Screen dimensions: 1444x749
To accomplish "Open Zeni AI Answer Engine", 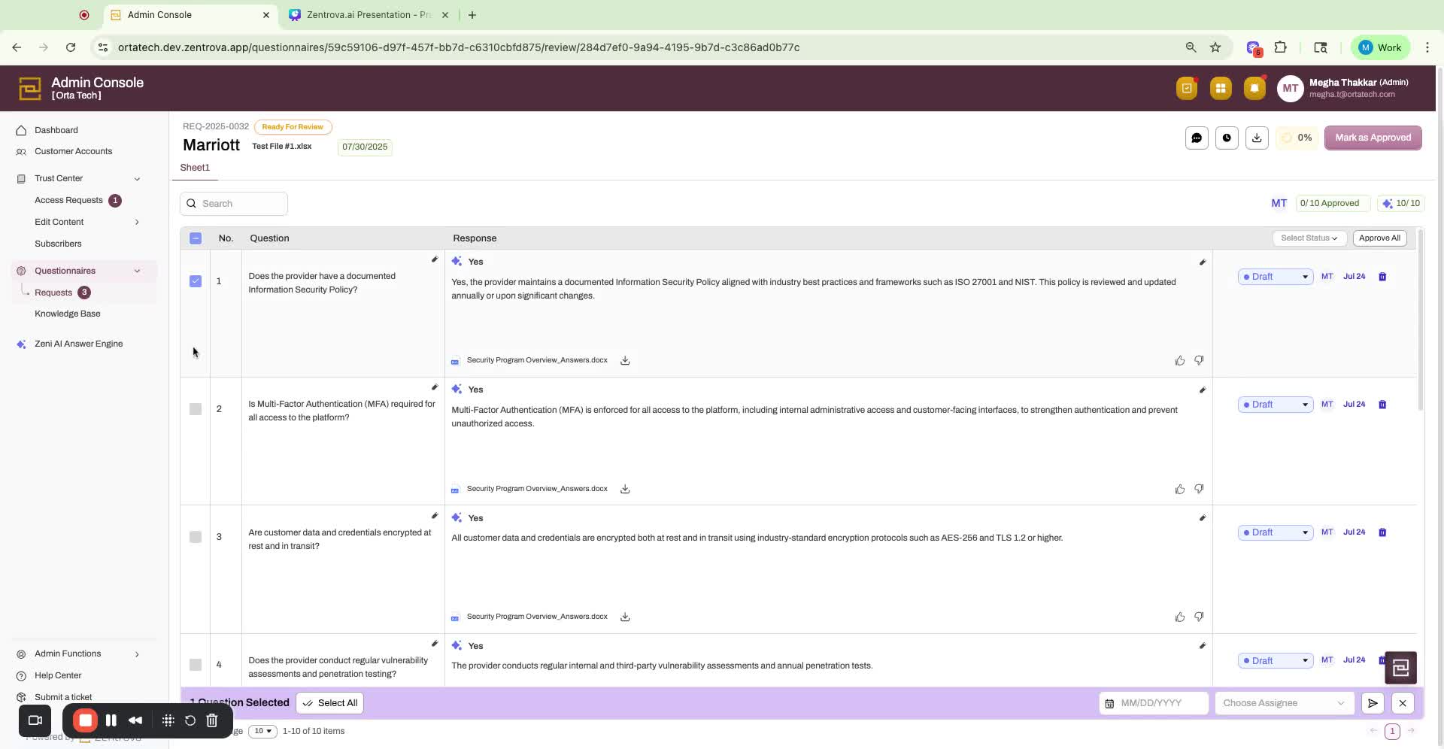I will (78, 344).
